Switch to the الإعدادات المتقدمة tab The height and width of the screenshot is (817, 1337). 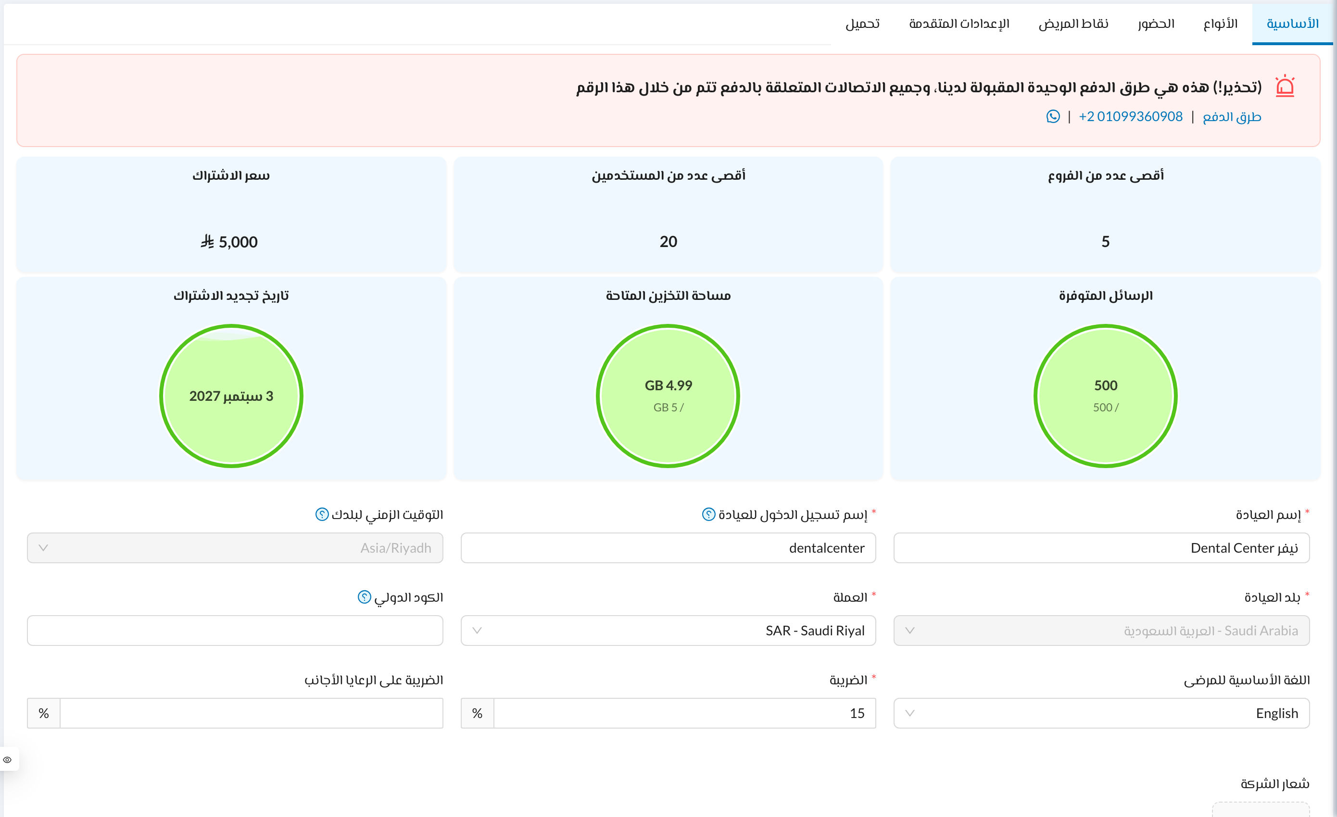click(x=959, y=24)
